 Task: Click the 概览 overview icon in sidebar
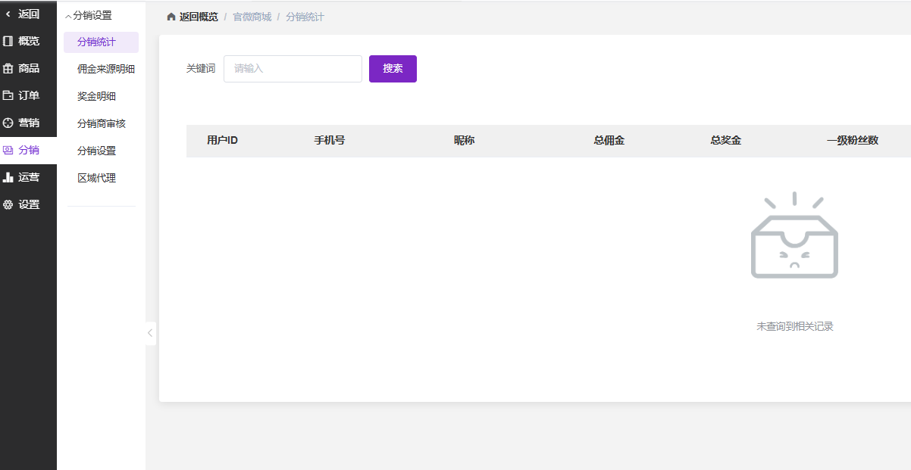(x=8, y=41)
